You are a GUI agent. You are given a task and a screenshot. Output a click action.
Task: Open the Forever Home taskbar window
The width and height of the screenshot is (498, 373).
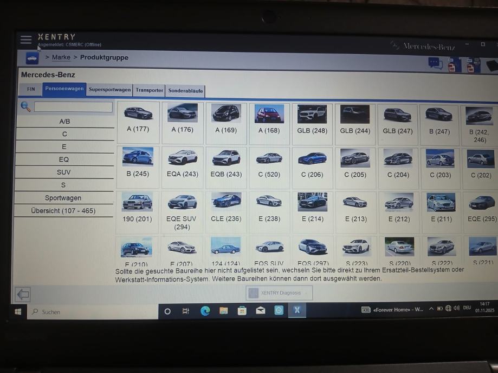click(392, 310)
